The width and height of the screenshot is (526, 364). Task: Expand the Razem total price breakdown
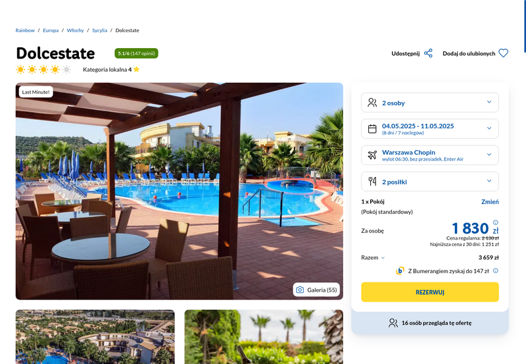pyautogui.click(x=373, y=257)
